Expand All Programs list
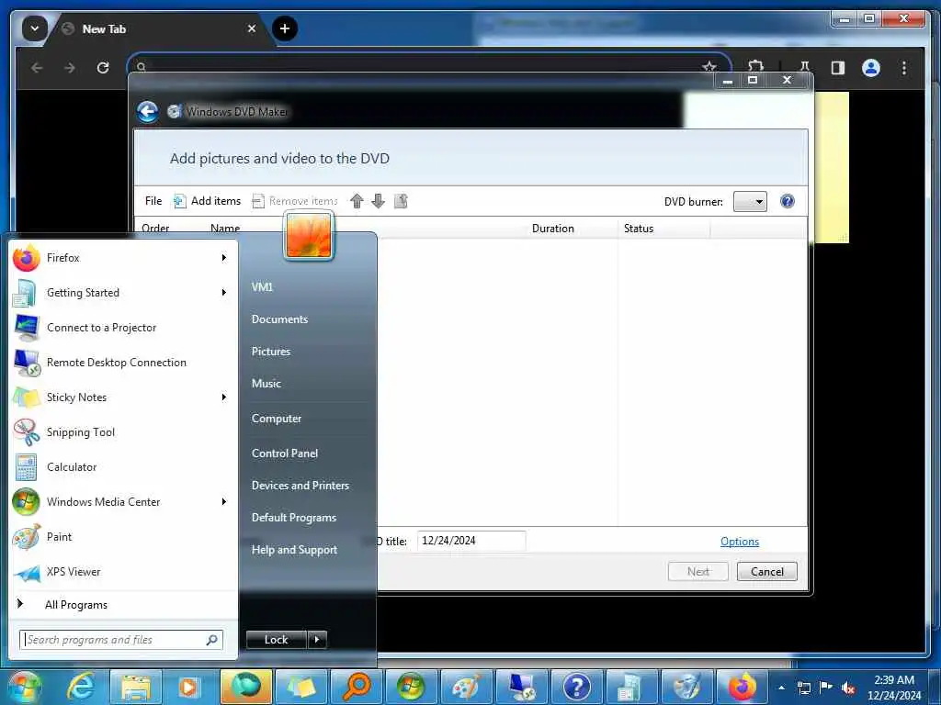Screen dimensions: 941x705 click(123, 605)
